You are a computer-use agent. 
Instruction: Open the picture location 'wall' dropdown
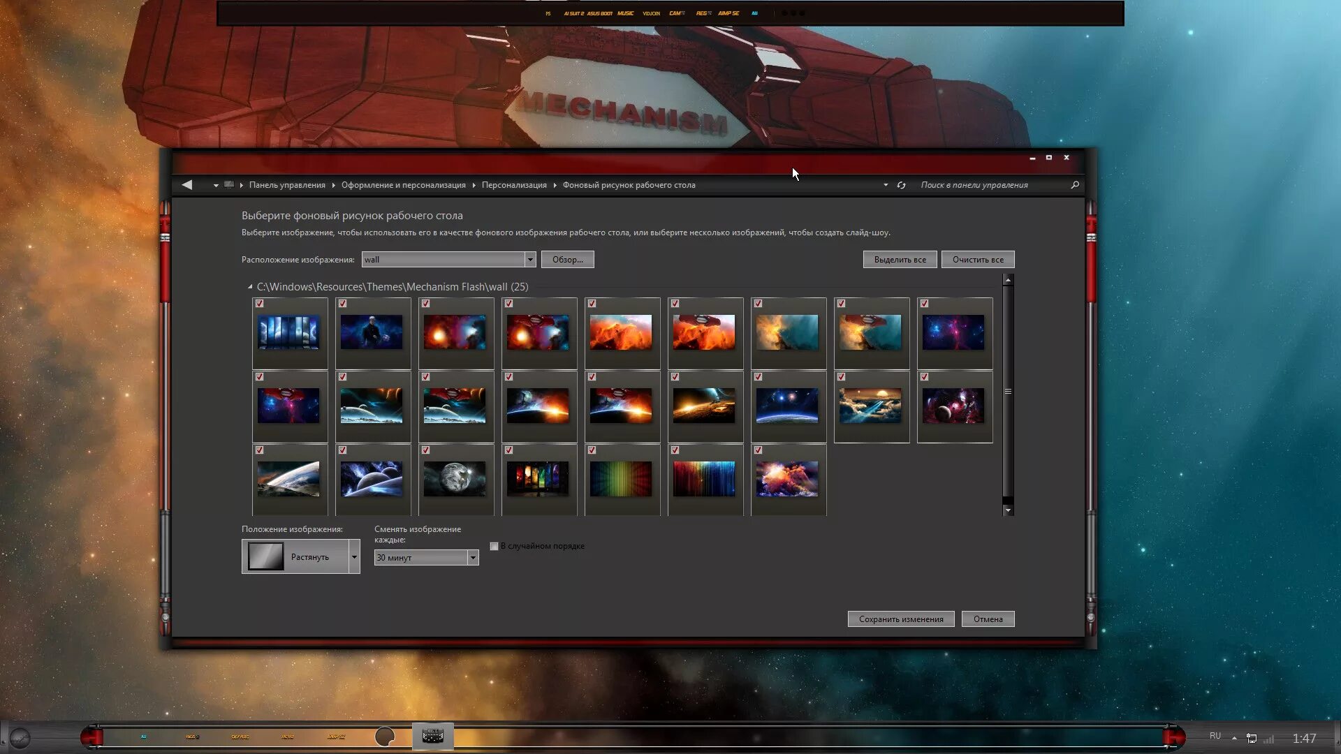point(530,260)
